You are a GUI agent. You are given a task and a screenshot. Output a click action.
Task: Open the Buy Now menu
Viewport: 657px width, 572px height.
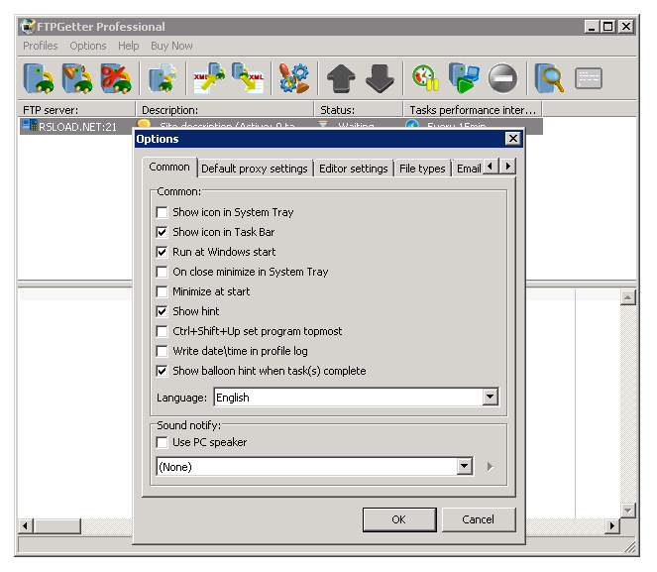[171, 46]
